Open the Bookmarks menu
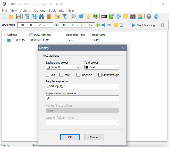Screen dimensions: 169x147 [x=56, y=11]
